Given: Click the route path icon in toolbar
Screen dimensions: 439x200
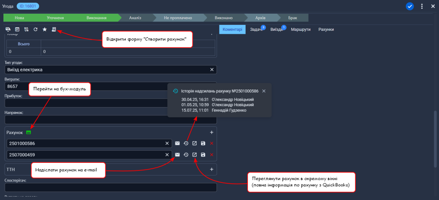Looking at the screenshot, I should point(26,30).
